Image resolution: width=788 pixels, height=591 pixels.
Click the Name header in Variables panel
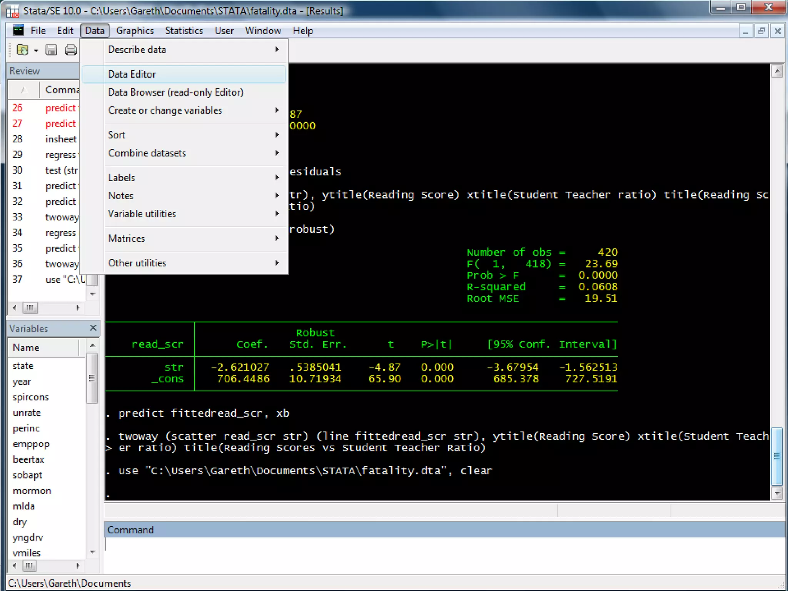pos(26,348)
